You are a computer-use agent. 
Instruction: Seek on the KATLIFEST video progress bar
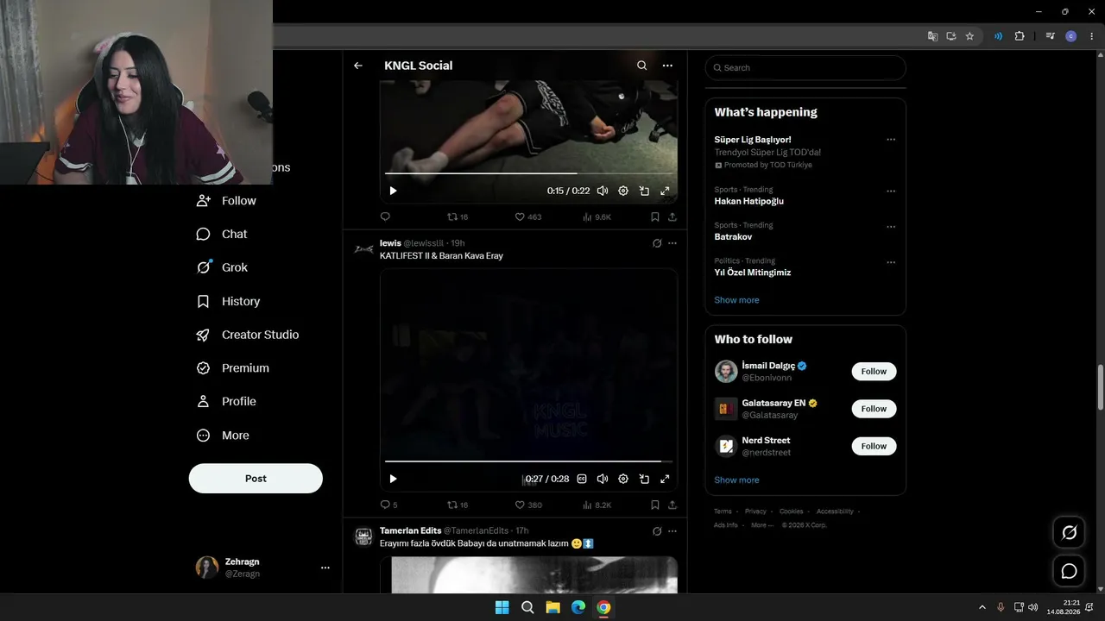528,461
